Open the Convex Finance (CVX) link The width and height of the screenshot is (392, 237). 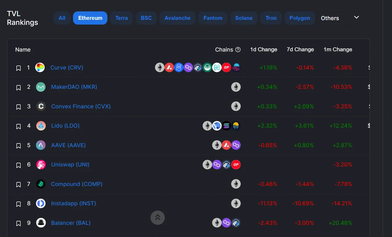[x=81, y=106]
